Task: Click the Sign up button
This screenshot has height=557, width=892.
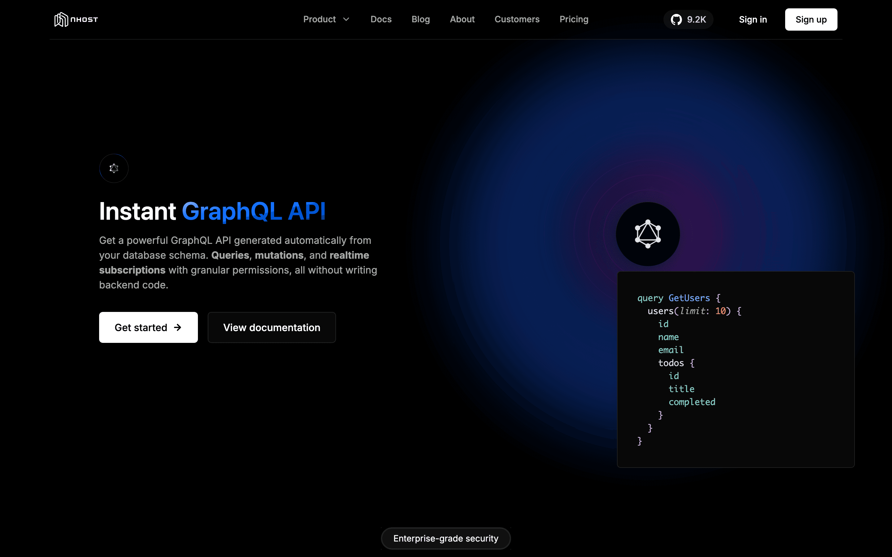Action: click(x=811, y=19)
